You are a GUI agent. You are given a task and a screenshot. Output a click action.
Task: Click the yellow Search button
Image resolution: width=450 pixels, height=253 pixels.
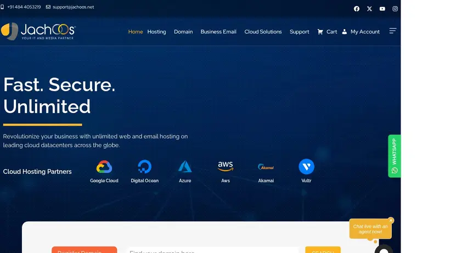click(323, 250)
